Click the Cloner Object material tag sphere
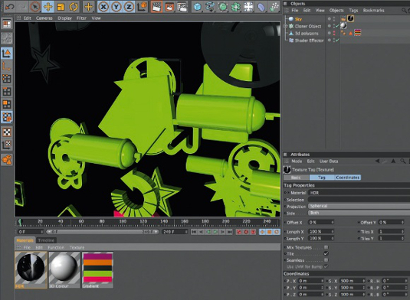The image size is (410, 300). point(343,25)
